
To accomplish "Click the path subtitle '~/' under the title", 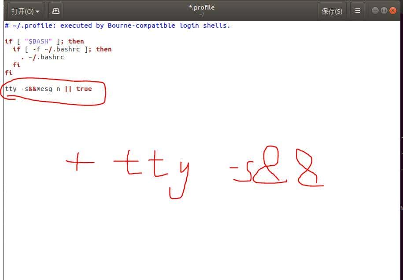I will (x=202, y=15).
